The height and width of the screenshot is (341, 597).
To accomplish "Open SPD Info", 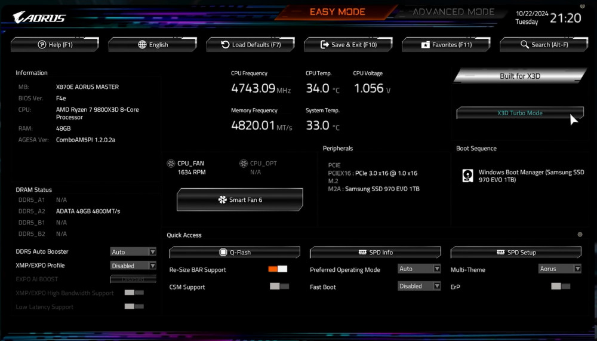I will (x=376, y=252).
